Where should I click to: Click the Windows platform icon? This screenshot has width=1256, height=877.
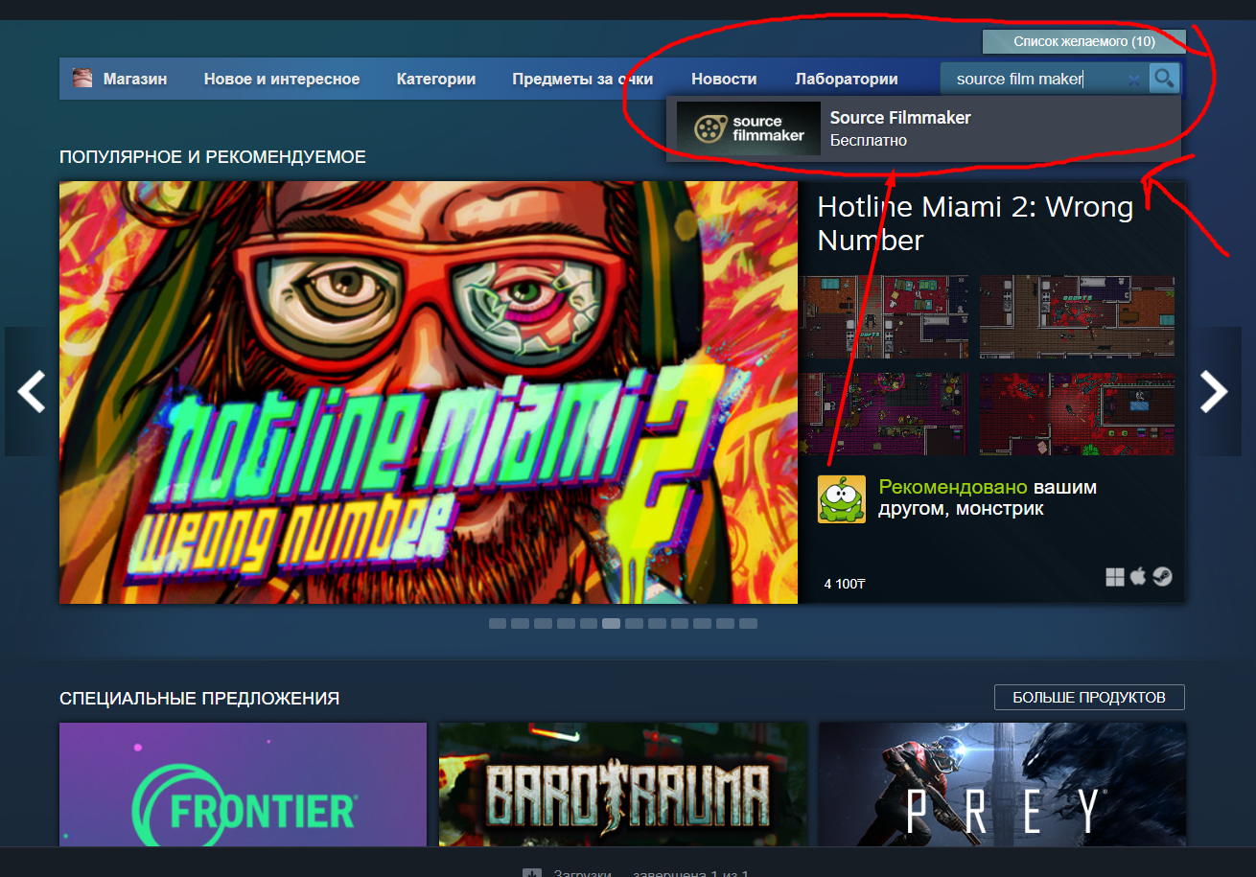1115,577
